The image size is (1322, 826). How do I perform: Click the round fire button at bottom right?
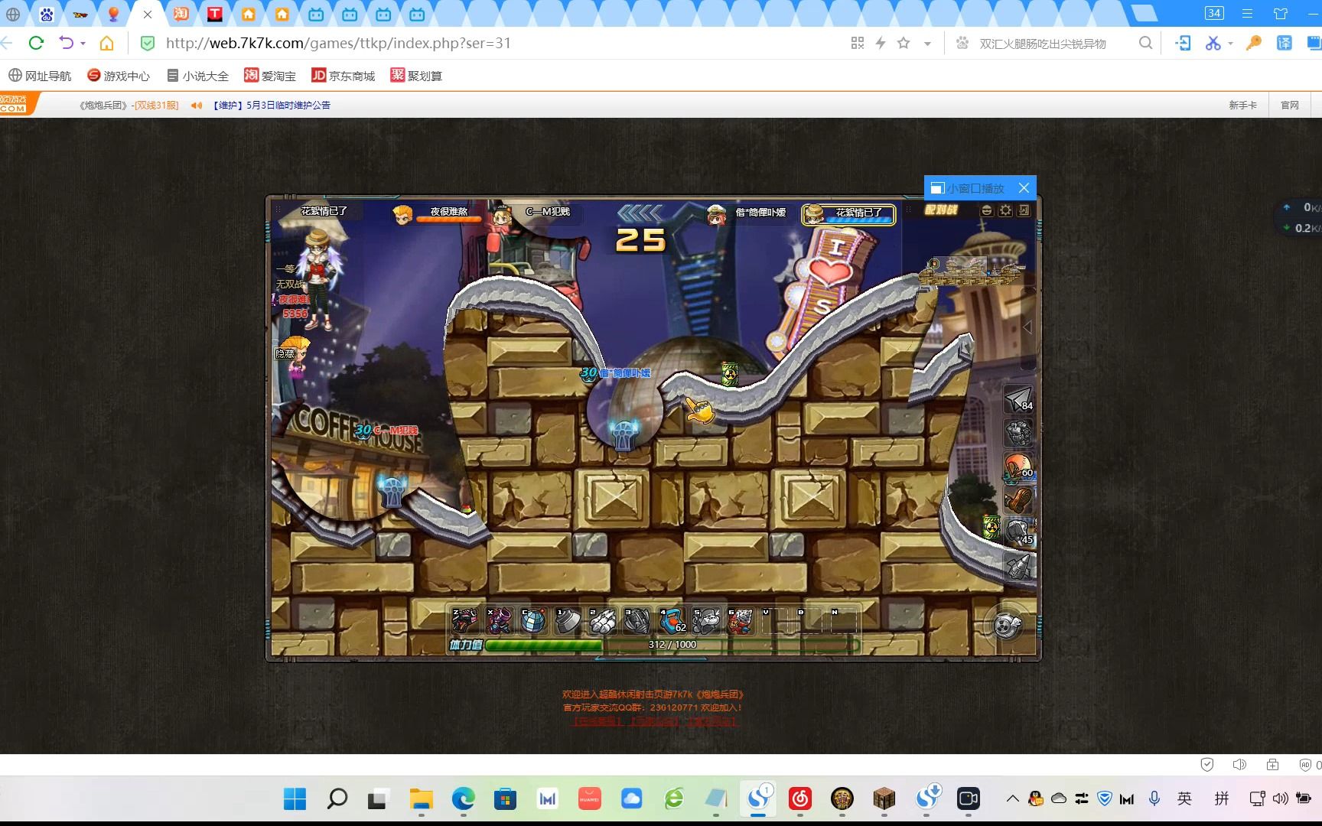(1007, 626)
